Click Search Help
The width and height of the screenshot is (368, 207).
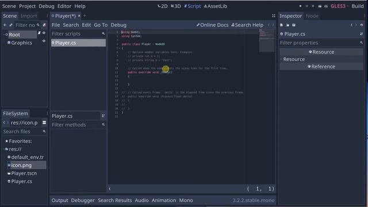click(x=247, y=25)
